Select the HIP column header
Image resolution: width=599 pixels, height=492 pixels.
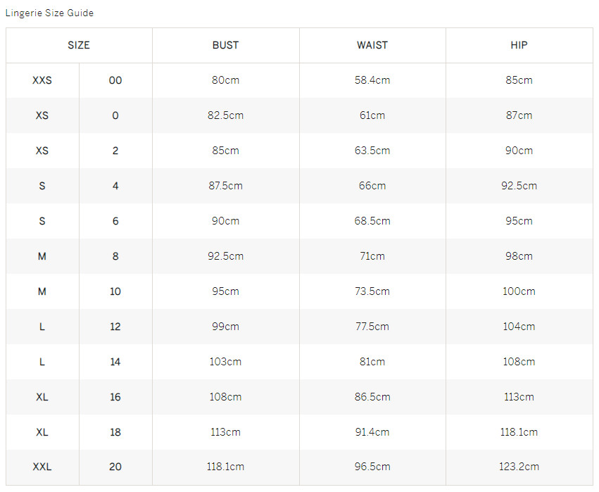pos(519,45)
